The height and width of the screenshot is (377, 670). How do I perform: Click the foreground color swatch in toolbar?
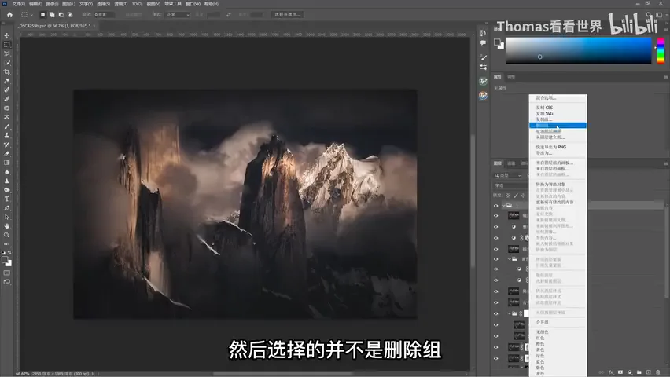pos(6,260)
